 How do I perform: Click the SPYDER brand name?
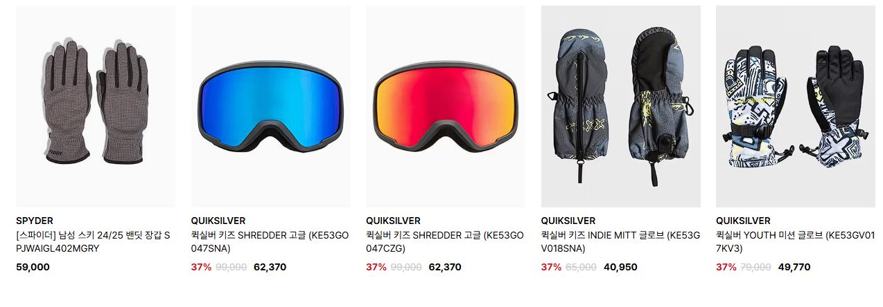point(35,221)
